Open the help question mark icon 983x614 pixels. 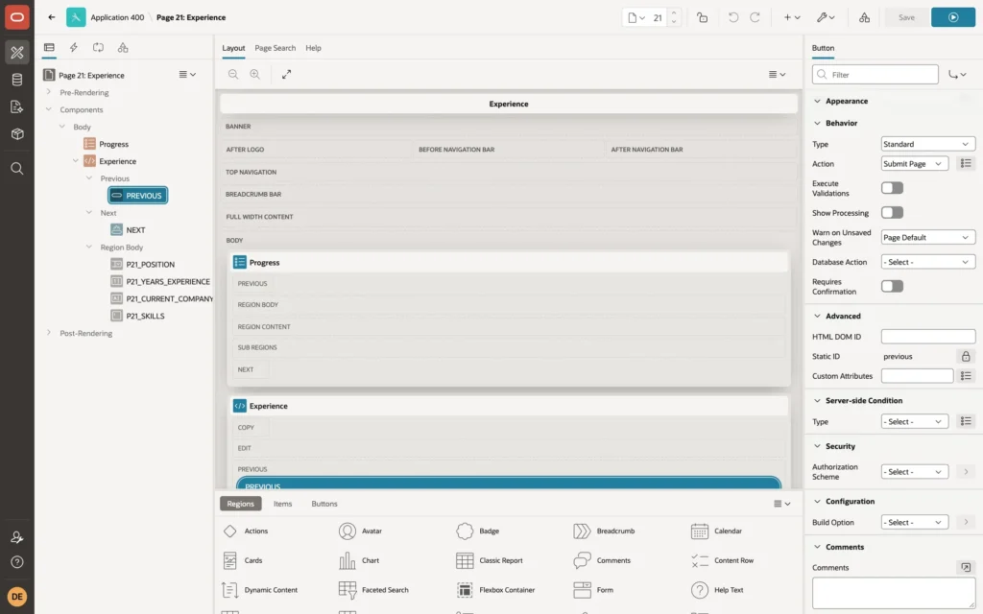tap(17, 562)
